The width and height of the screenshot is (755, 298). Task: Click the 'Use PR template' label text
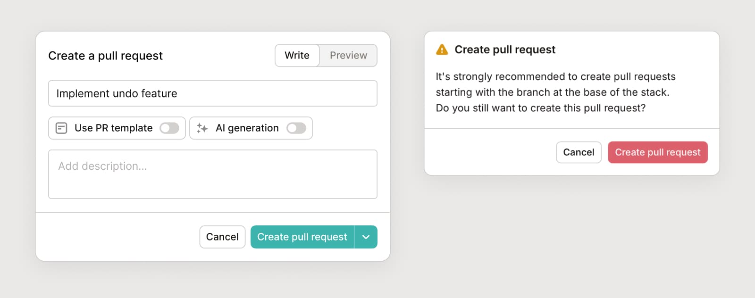coord(113,128)
